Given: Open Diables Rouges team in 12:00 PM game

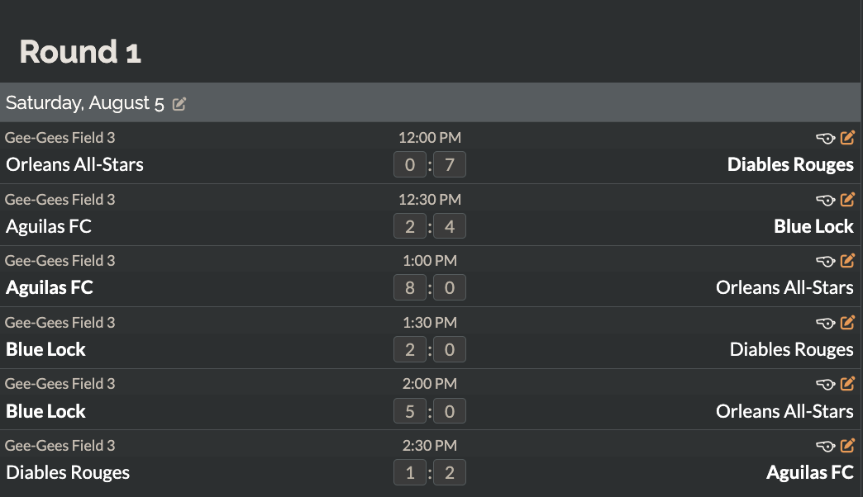Looking at the screenshot, I should 790,164.
